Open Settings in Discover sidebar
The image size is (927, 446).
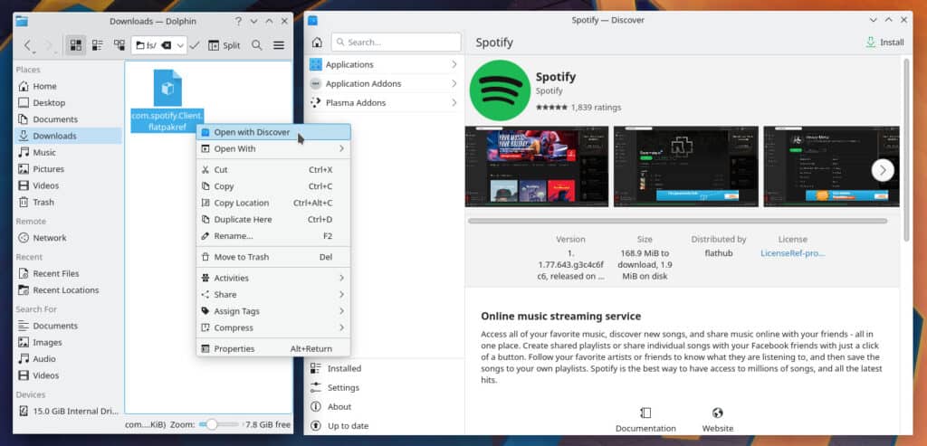point(384,387)
